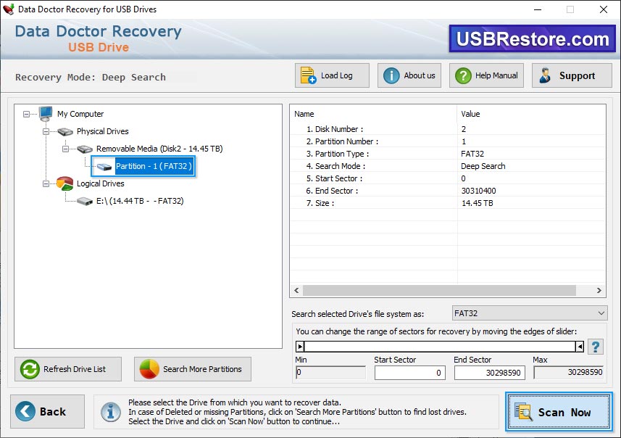Close the Data Doctor Recovery window
This screenshot has height=438, width=621.
tap(603, 9)
